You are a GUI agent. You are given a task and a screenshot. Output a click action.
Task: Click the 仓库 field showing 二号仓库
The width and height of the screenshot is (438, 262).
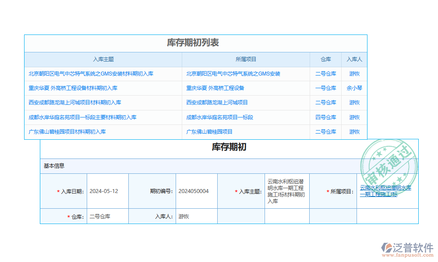coord(100,216)
